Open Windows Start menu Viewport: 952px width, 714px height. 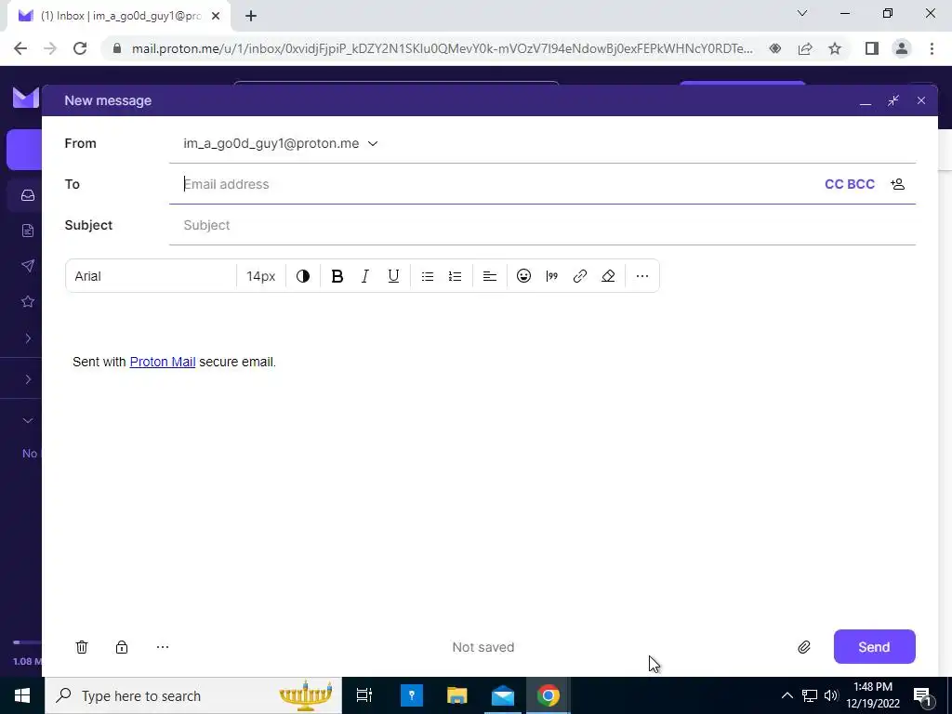click(x=22, y=695)
